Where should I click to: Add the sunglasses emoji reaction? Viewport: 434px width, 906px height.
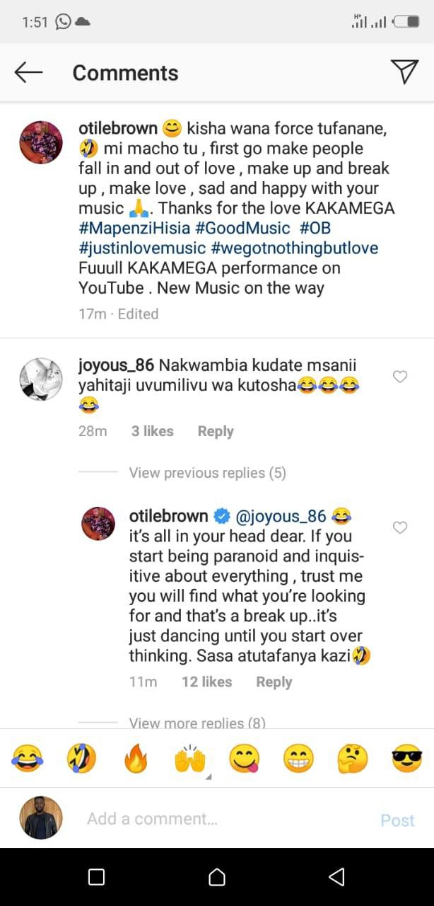[405, 756]
